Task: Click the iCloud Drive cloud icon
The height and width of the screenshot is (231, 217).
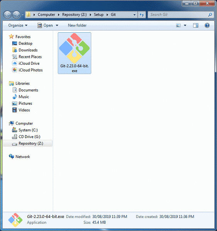Action: pyautogui.click(x=15, y=64)
